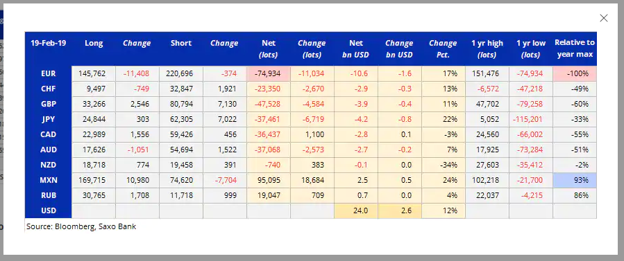The image size is (624, 261).
Task: Click GBP net value -47,528
Action: [269, 104]
